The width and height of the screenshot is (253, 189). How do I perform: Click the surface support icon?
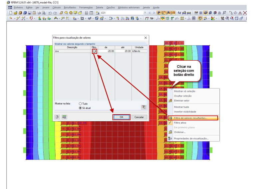(x=49, y=19)
